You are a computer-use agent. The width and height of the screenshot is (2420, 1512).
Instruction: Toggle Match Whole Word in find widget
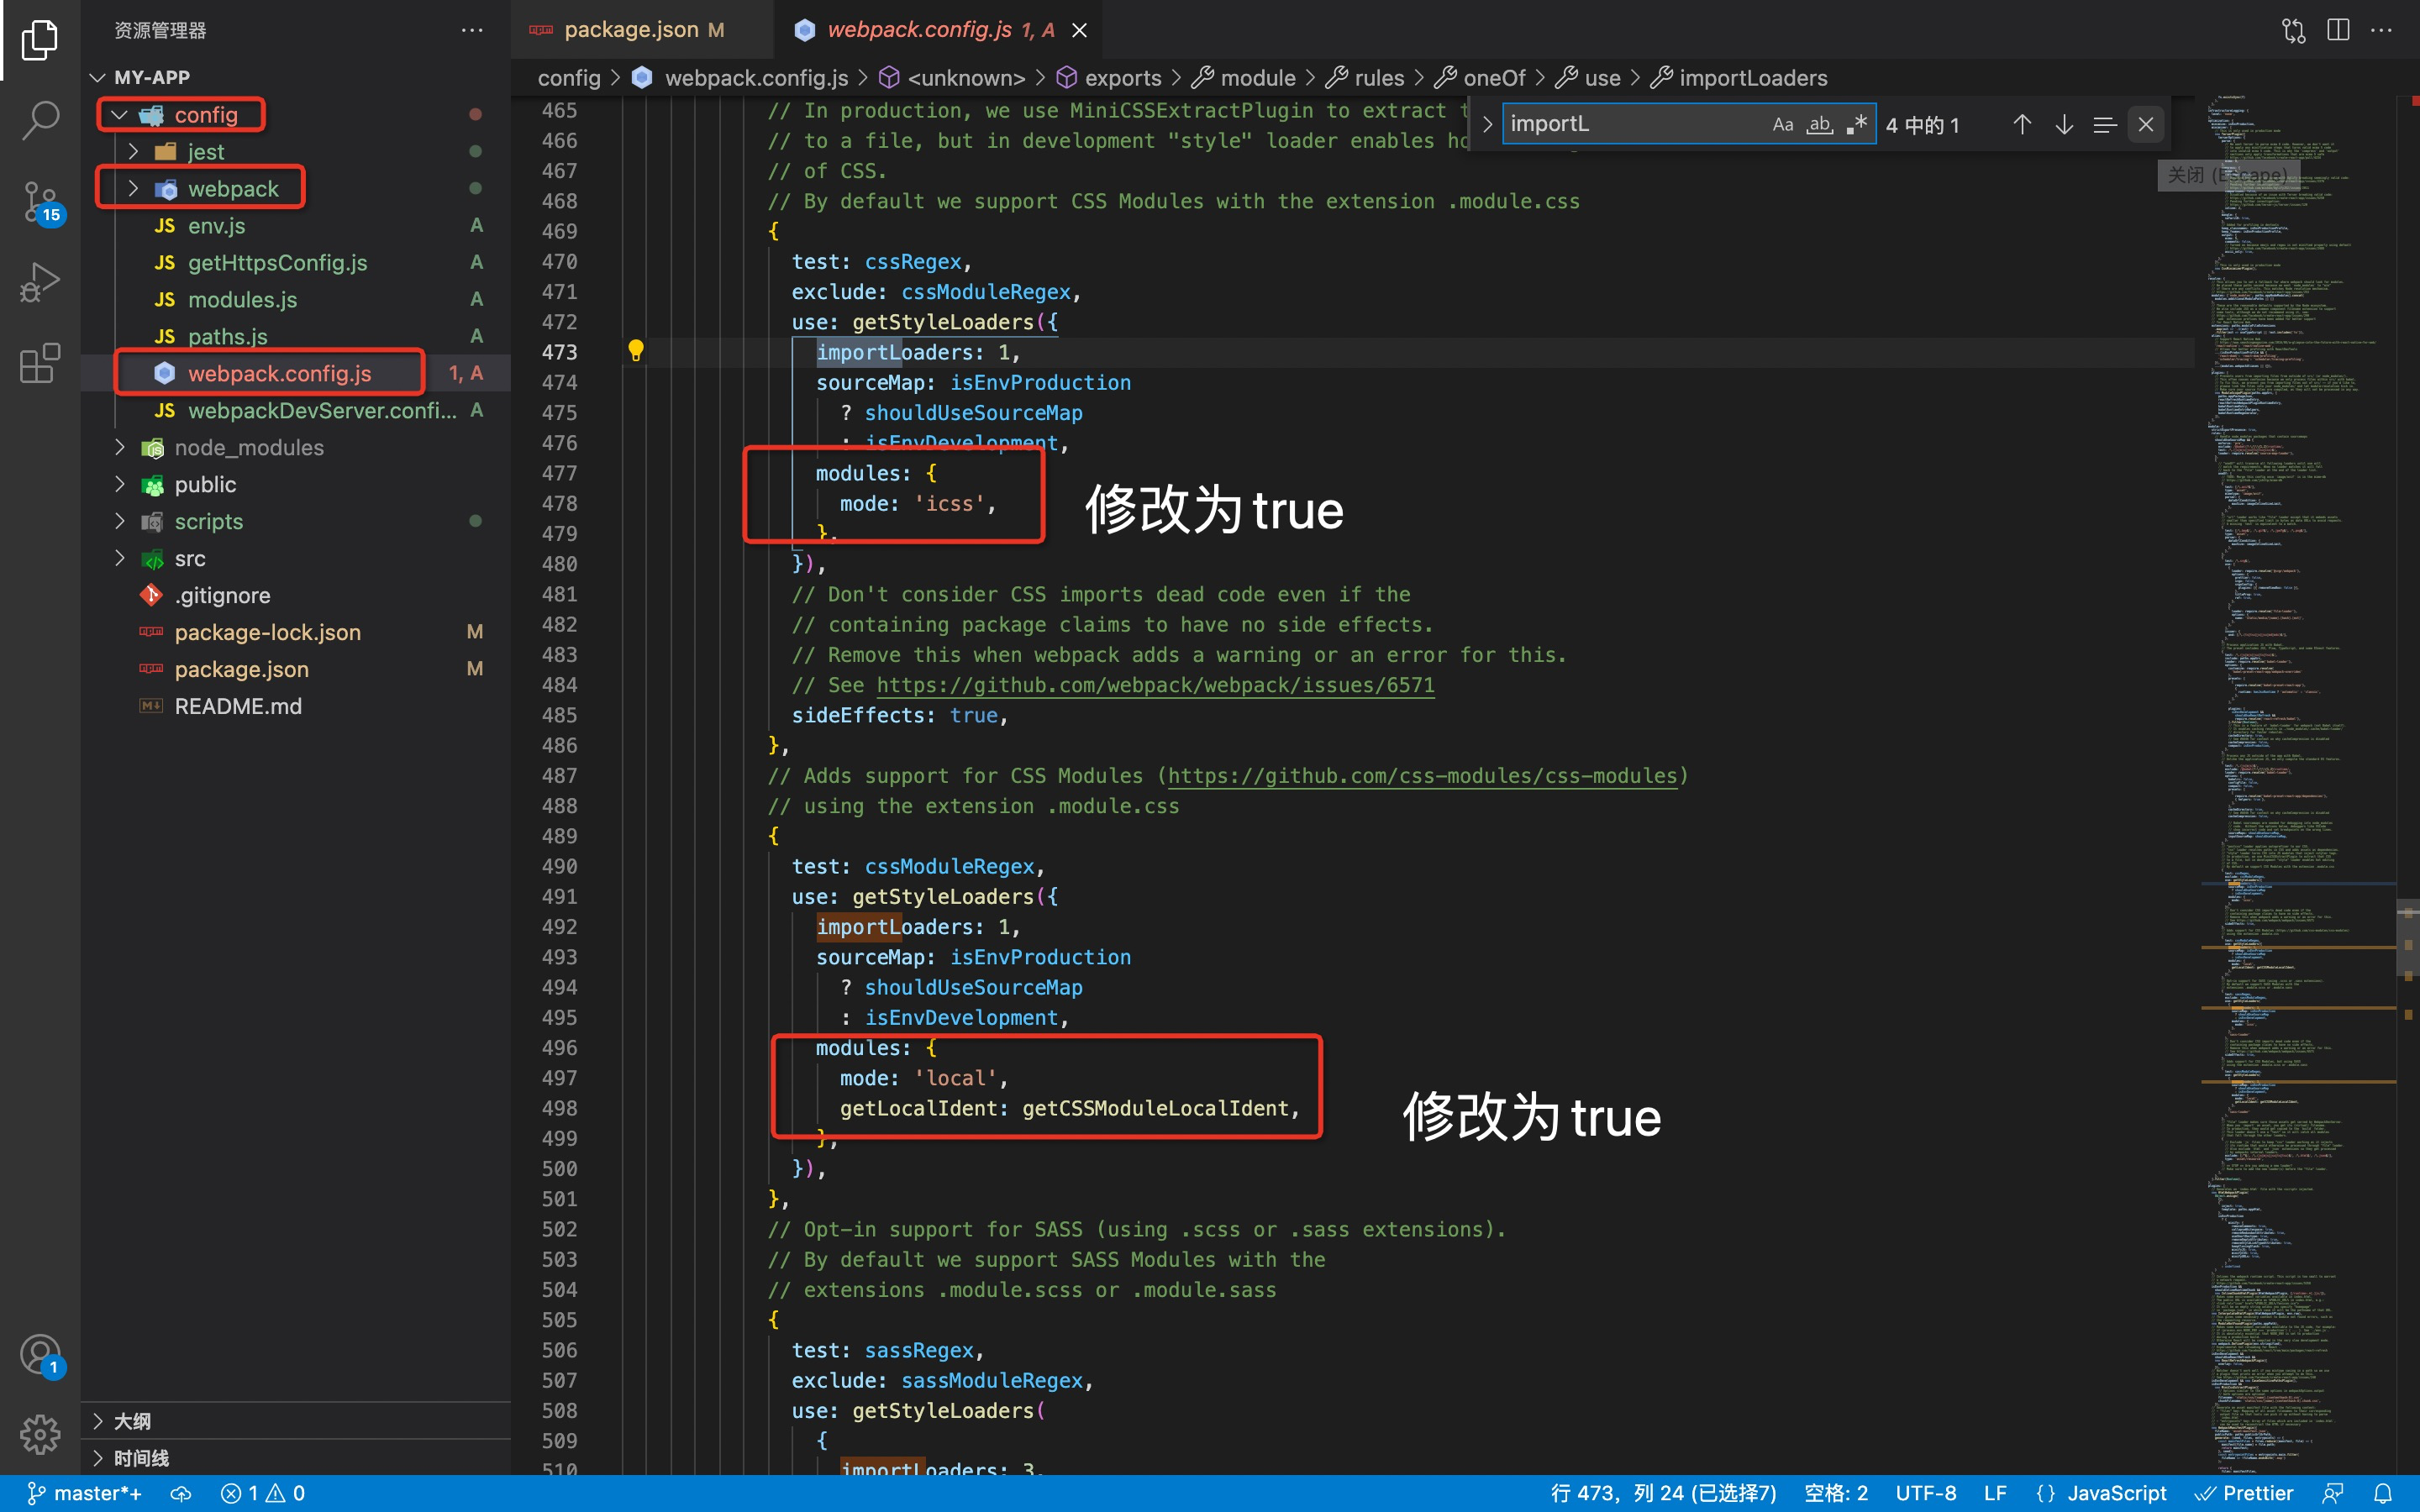(x=1819, y=125)
